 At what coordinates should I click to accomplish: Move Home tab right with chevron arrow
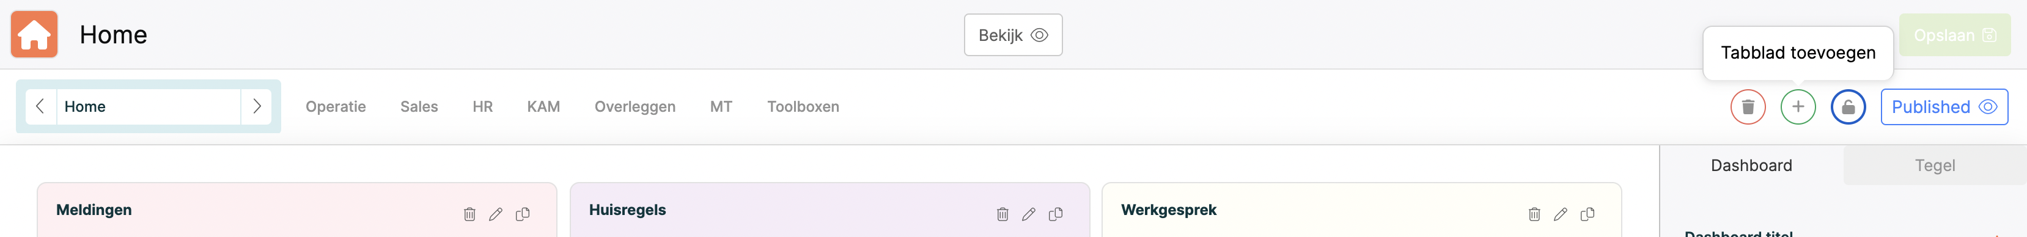point(256,106)
